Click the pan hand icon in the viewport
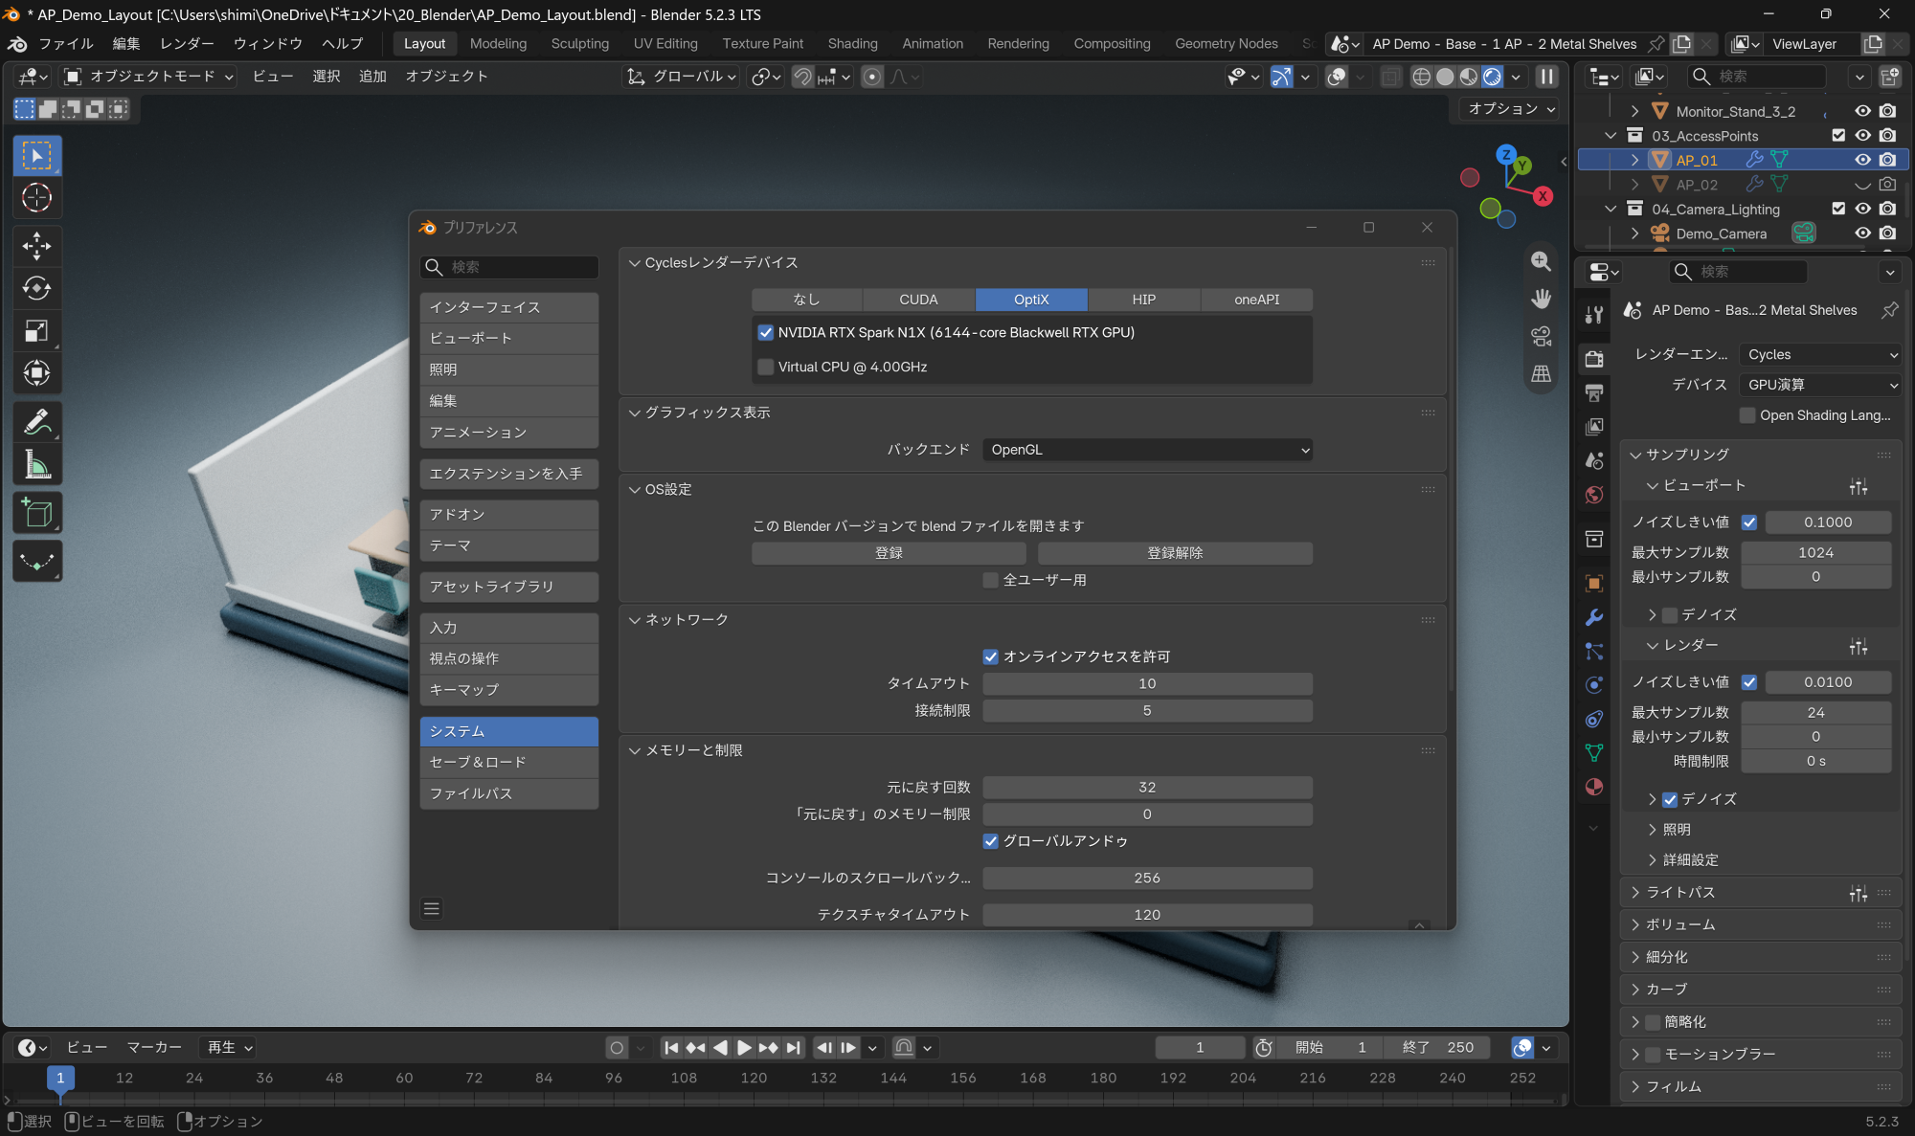Viewport: 1915px width, 1136px height. pos(1541,299)
